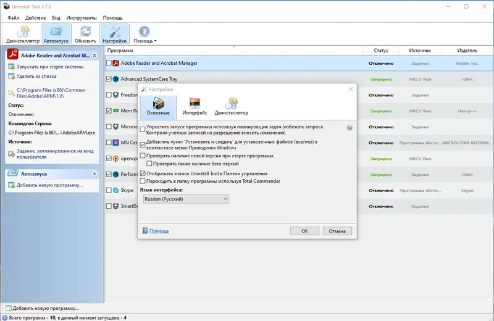Click the blue help icon in settings dialog
The image size is (494, 321).
point(350,128)
